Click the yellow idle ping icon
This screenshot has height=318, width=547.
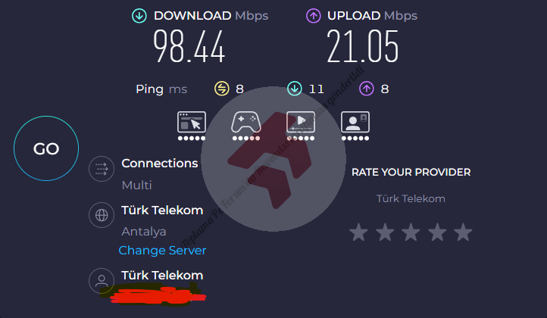[221, 89]
